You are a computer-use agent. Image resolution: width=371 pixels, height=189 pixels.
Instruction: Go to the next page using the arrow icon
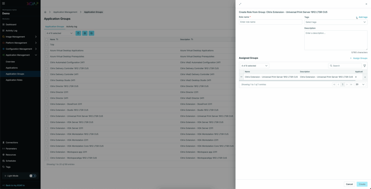(x=347, y=84)
